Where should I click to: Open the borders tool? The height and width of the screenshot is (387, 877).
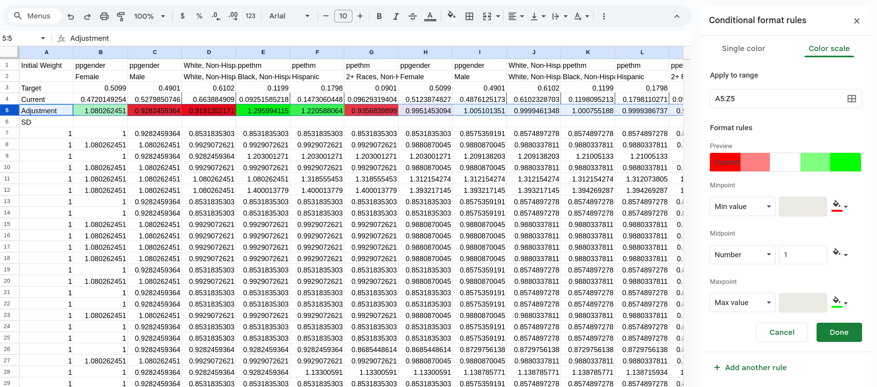tap(469, 16)
